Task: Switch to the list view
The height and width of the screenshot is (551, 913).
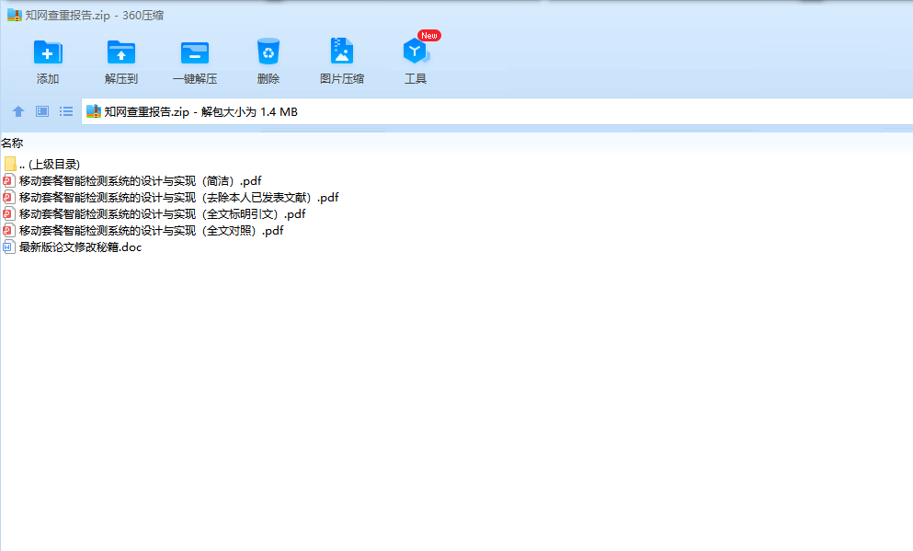Action: point(66,111)
